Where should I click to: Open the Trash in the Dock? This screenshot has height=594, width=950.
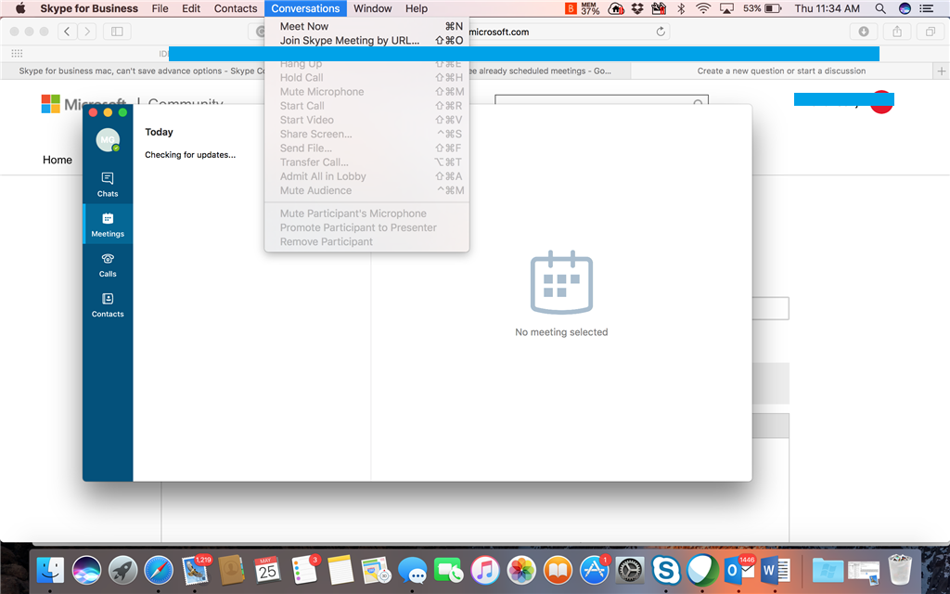click(900, 571)
